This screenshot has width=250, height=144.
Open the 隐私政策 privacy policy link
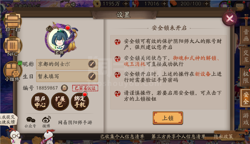[223, 137]
